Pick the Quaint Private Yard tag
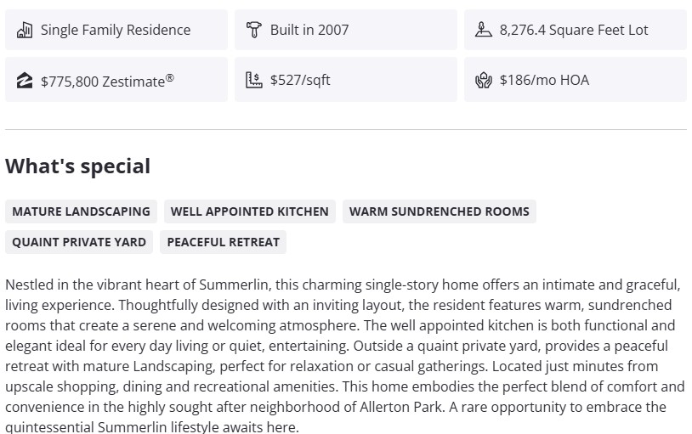 (x=79, y=242)
